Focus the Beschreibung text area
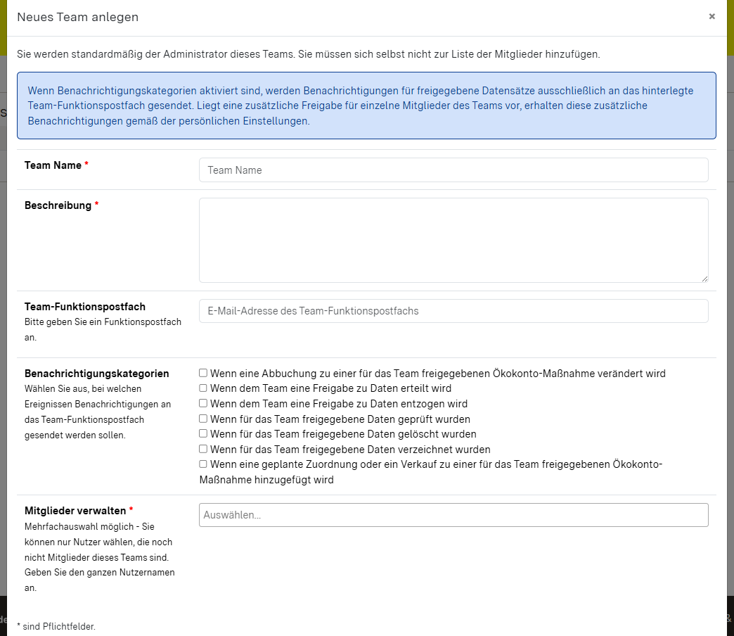 click(x=453, y=240)
